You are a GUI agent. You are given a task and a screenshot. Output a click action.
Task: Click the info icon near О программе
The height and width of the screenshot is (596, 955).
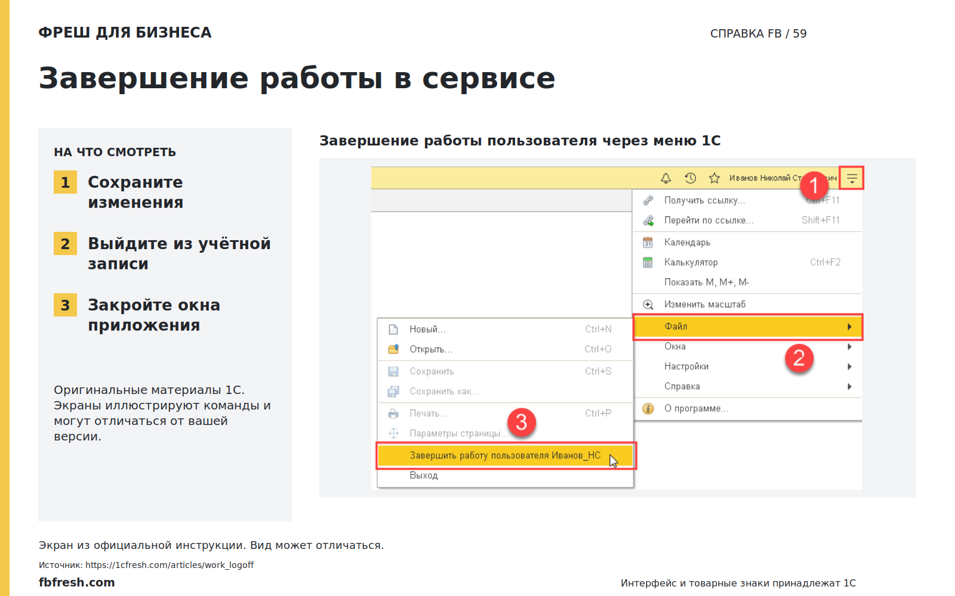point(648,408)
